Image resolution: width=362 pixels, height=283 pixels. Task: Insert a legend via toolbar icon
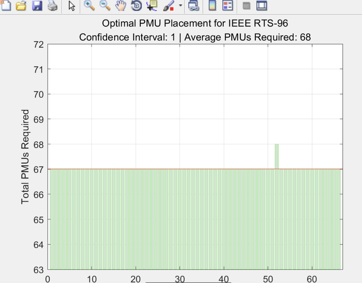228,6
